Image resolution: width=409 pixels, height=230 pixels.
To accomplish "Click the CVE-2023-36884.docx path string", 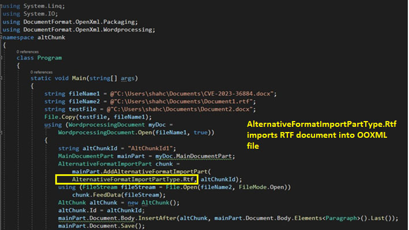I will (x=192, y=93).
